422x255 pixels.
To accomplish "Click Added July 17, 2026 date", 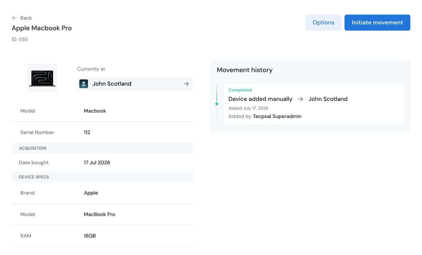I will [248, 108].
